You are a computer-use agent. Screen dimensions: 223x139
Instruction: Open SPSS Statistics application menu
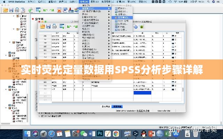tap(17, 2)
